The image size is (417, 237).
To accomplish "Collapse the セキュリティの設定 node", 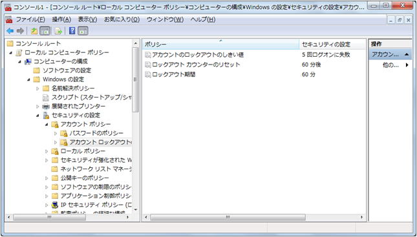I will [37, 116].
